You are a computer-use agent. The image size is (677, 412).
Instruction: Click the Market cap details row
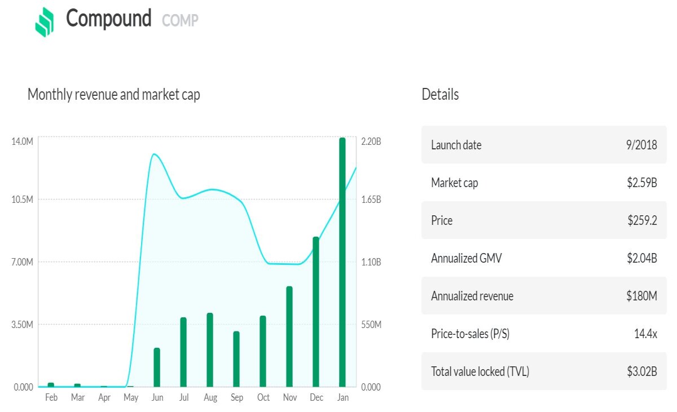click(x=544, y=183)
